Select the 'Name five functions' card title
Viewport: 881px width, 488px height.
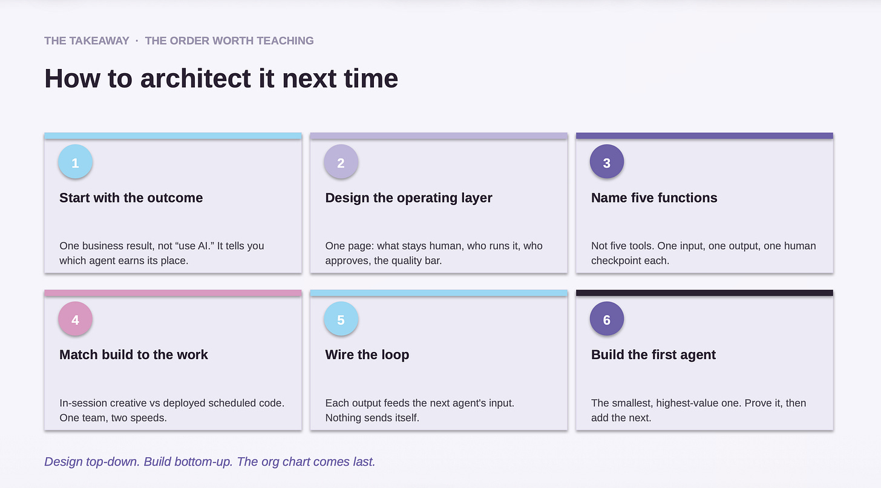pyautogui.click(x=654, y=198)
